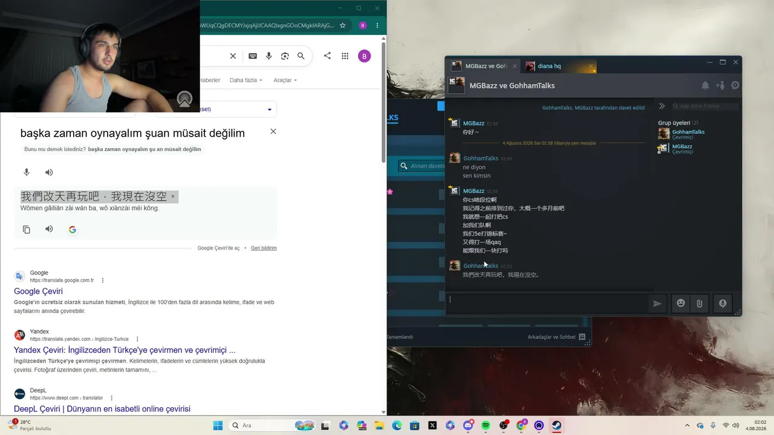Invite a friend to the Steam group chat
774x435 pixels.
pyautogui.click(x=720, y=86)
